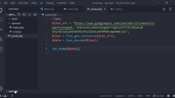Click yutub.php in the breadcrumb
This screenshot has width=175, height=98.
click(51, 15)
